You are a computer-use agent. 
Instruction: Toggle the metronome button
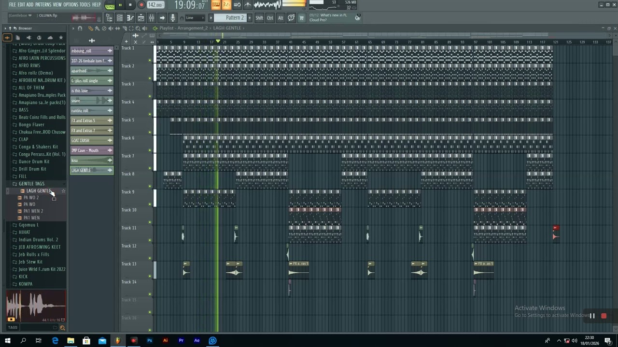click(x=248, y=5)
